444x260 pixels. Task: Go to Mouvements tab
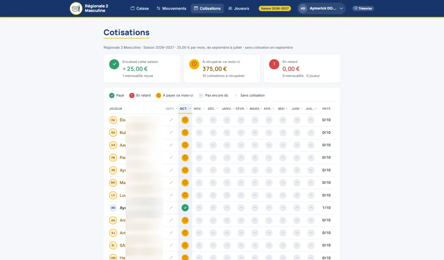[x=171, y=9]
